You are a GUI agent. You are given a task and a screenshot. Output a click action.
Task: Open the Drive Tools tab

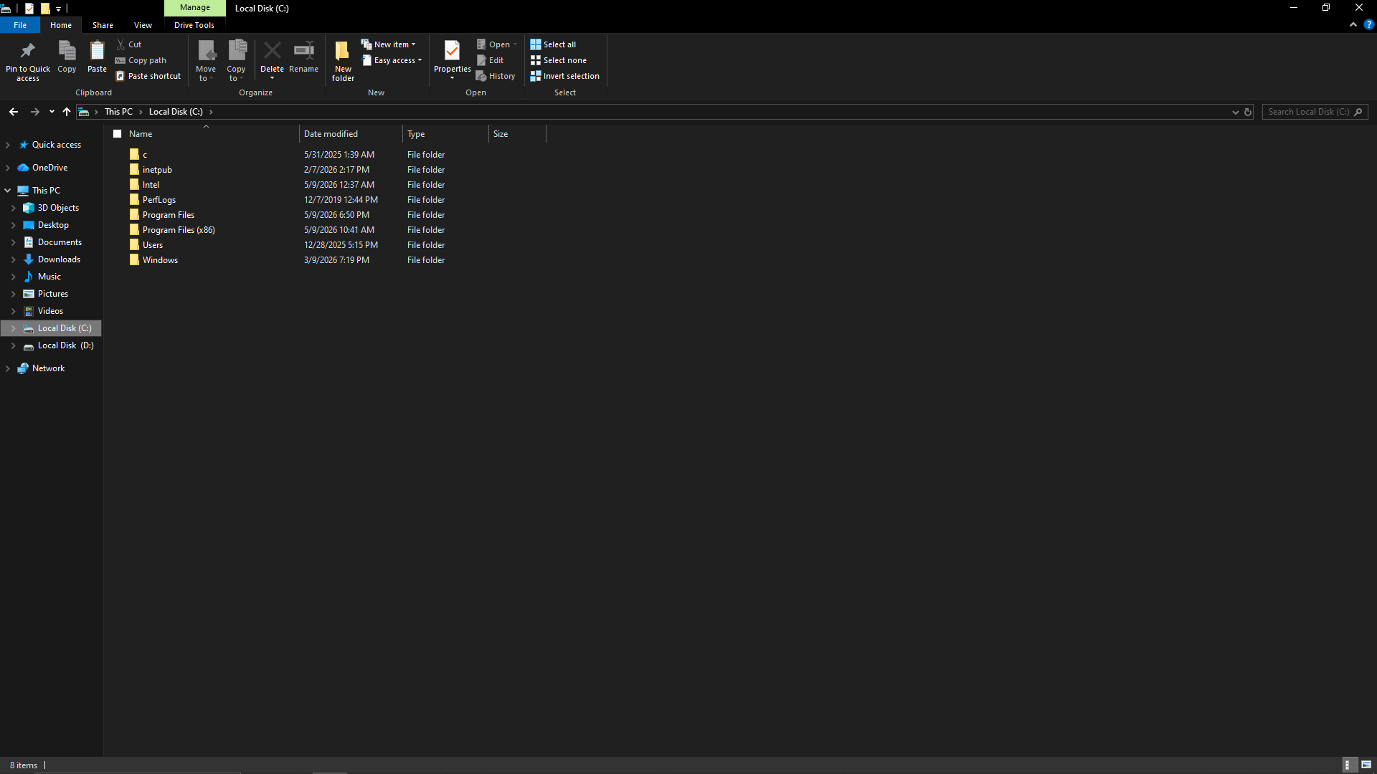point(194,25)
